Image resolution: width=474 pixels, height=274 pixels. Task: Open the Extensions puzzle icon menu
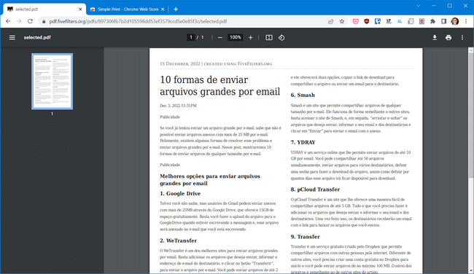432,21
